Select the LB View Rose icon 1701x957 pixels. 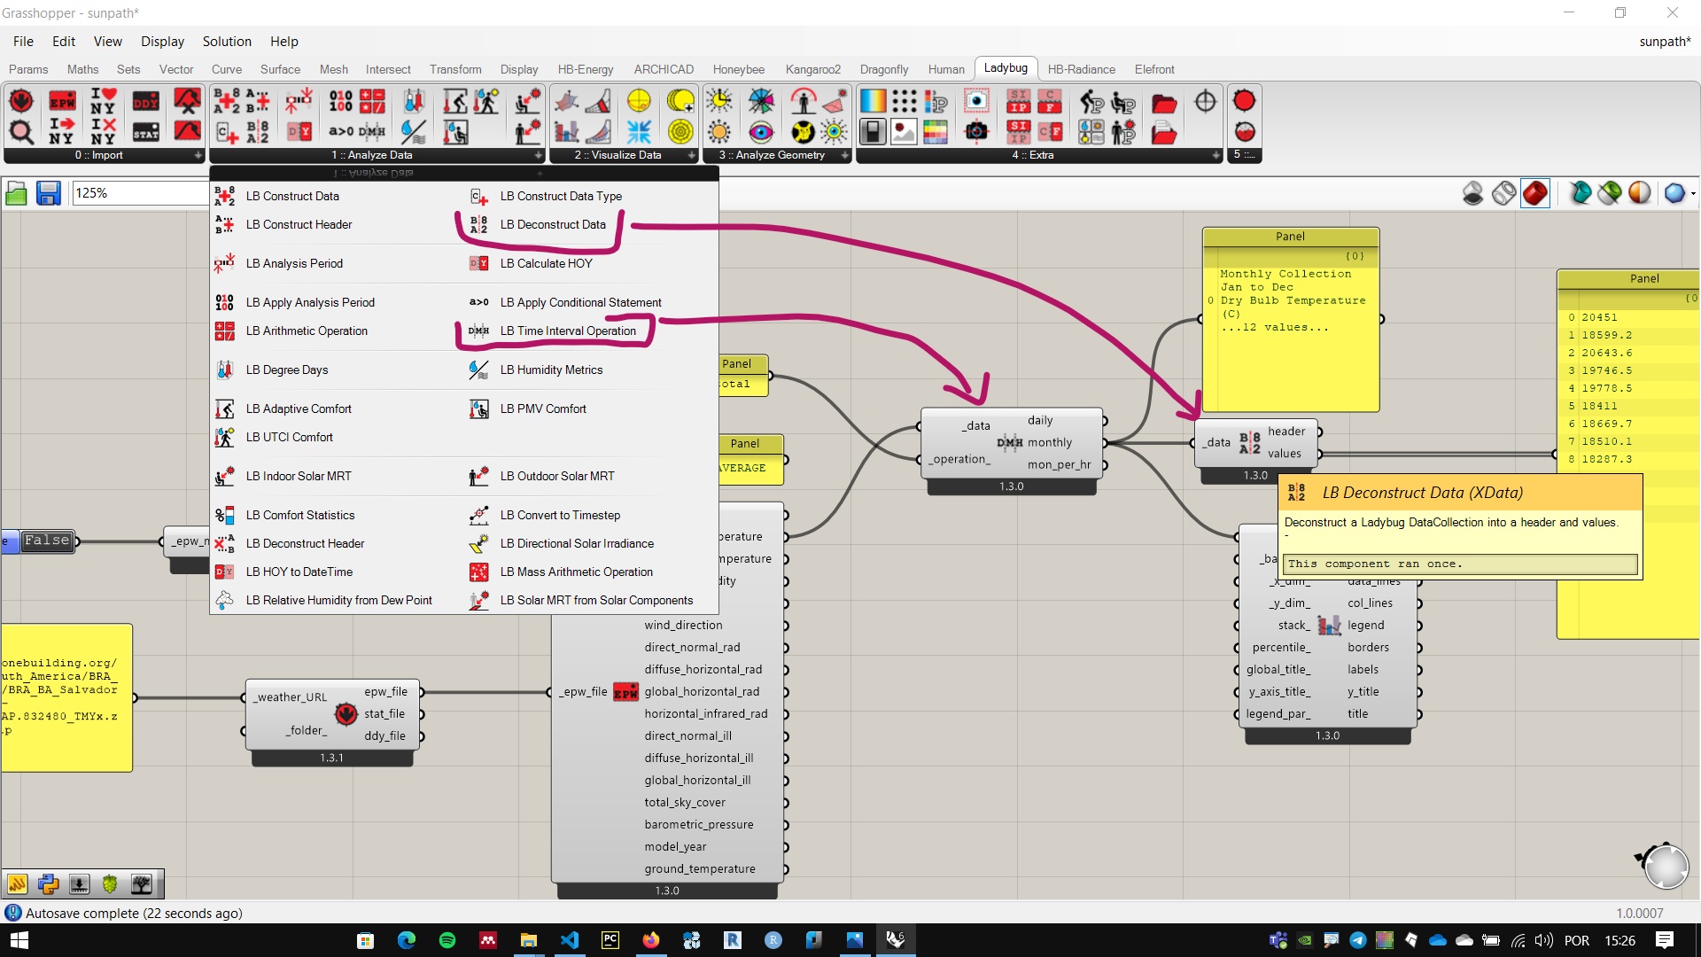tap(761, 101)
